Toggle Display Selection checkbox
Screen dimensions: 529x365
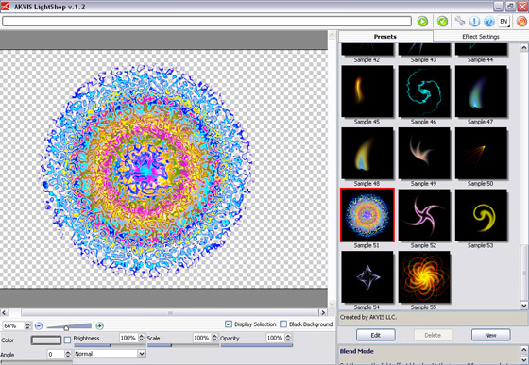pyautogui.click(x=229, y=324)
